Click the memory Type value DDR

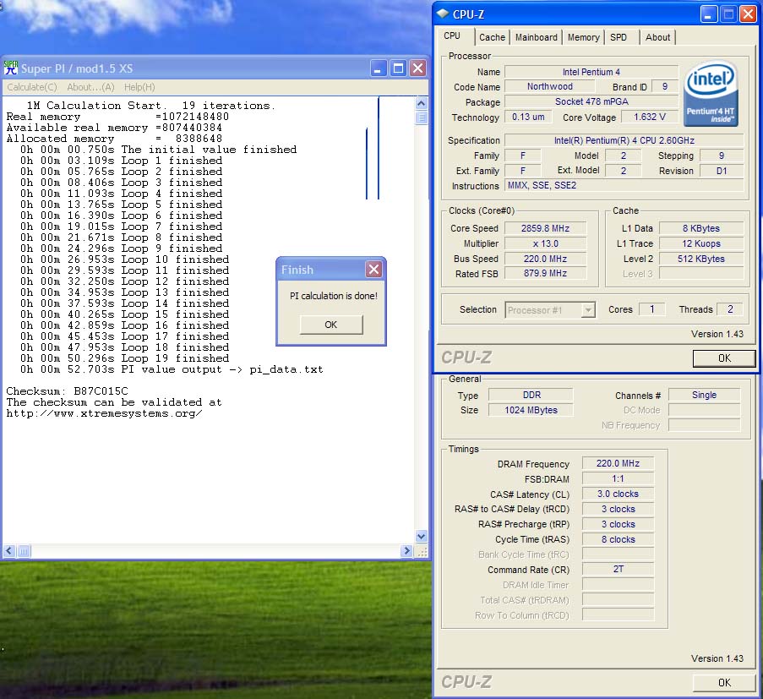(531, 395)
